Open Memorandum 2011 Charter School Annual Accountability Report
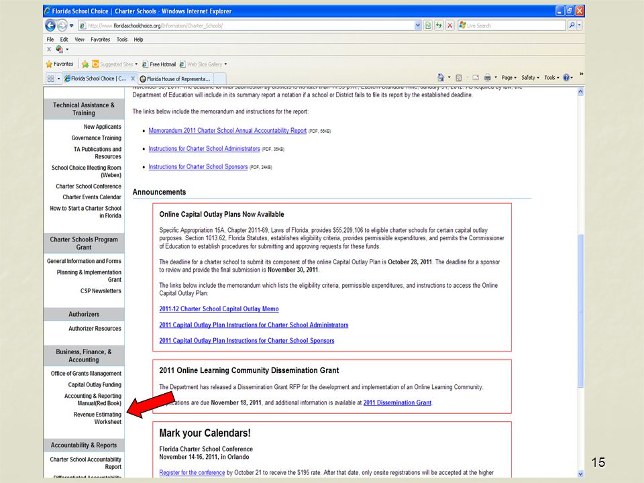 [227, 131]
